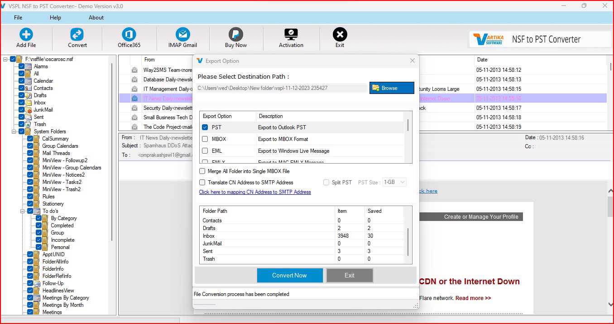Click the destination path field

282,88
